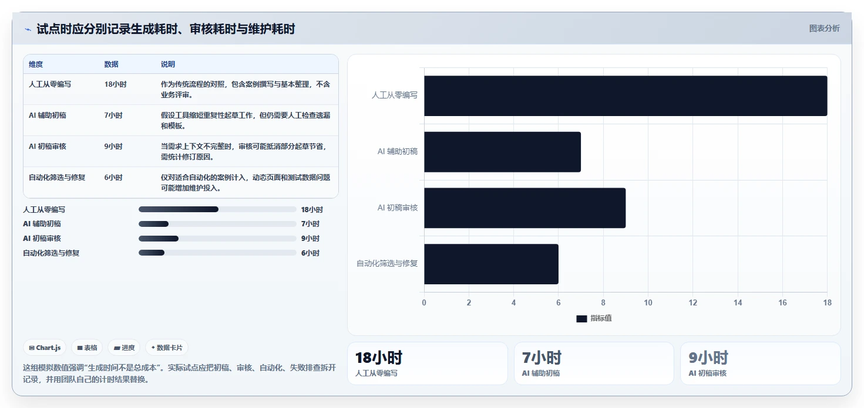Click the 人工从零编写 progress bar
This screenshot has height=408, width=864.
point(217,209)
